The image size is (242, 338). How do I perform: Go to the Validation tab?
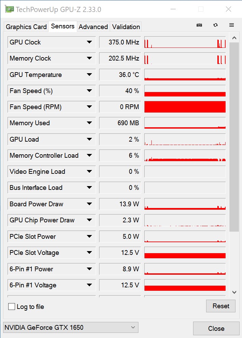click(x=126, y=27)
